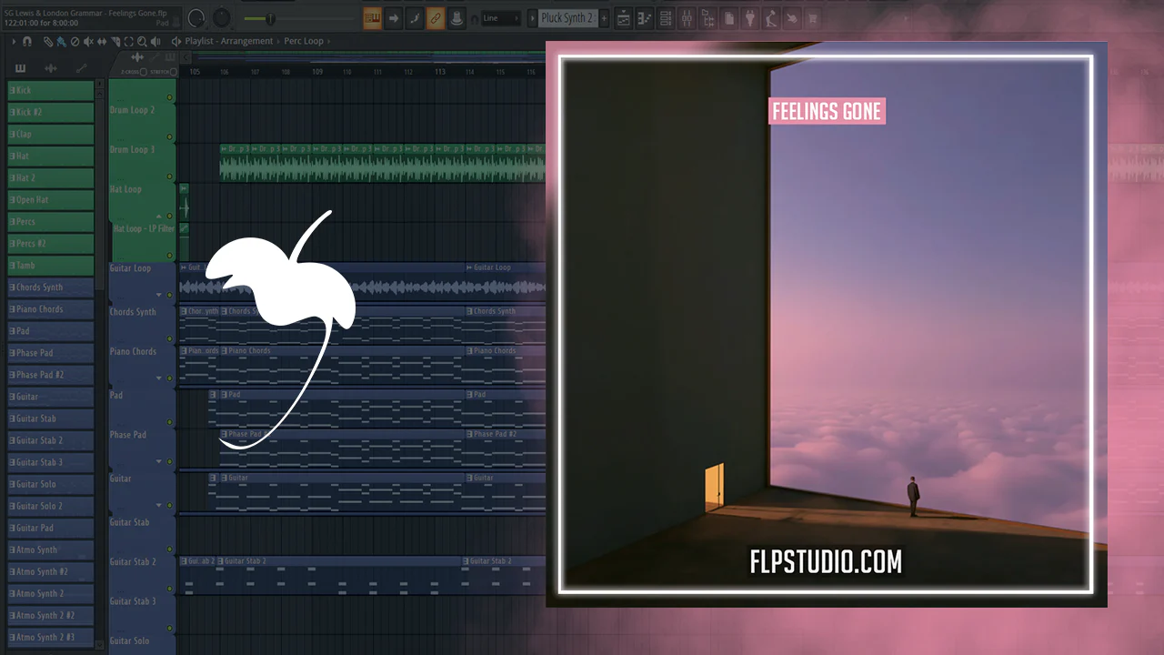Expand the Guitar Loop track group arrow

159,295
